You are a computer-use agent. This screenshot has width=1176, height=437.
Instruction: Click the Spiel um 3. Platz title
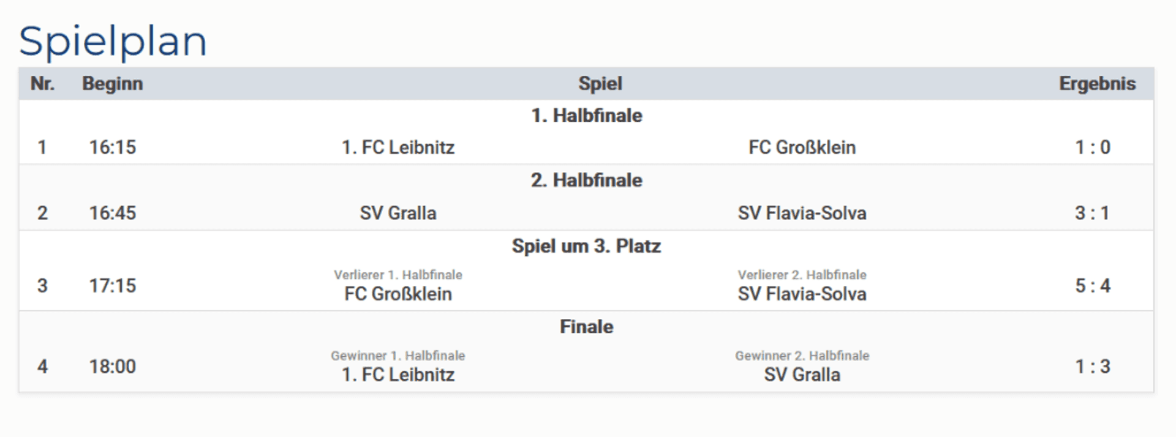tap(586, 246)
